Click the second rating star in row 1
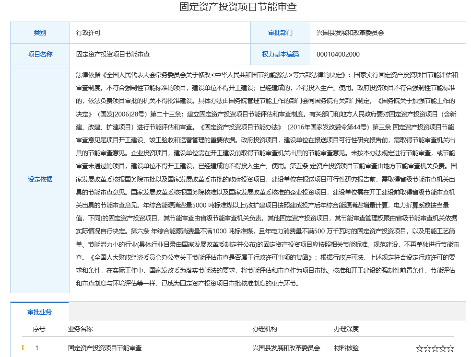 point(427,349)
